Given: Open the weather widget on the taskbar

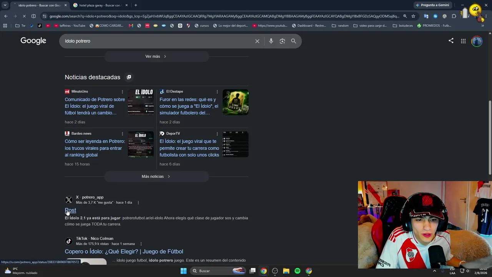Looking at the screenshot, I should [21, 271].
